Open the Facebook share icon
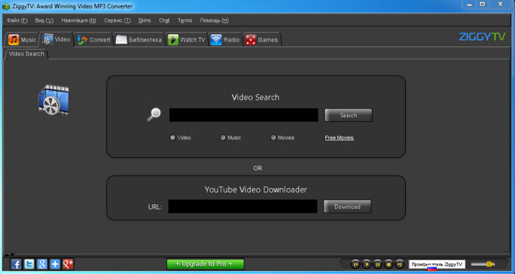 (x=17, y=264)
